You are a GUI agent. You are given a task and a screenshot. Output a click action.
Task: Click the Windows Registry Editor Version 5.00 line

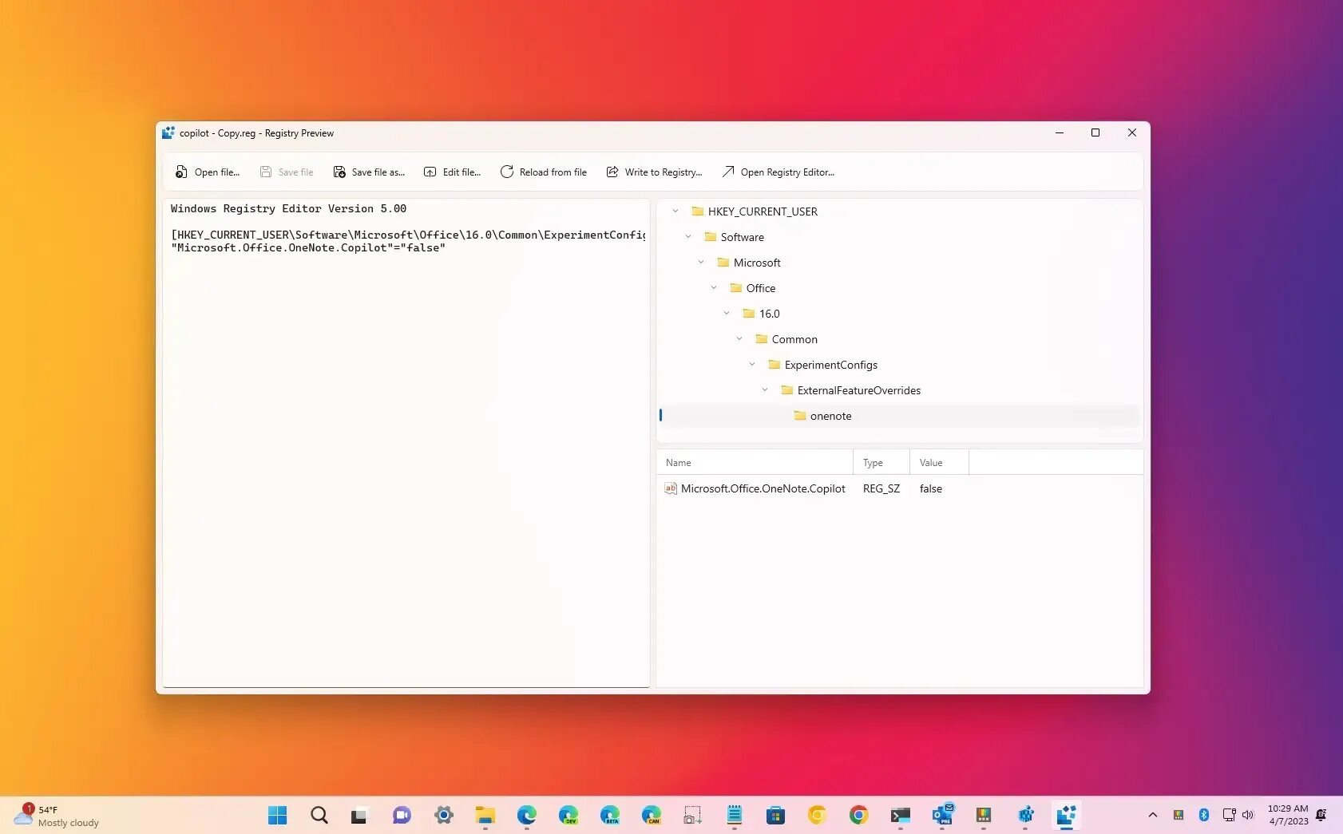(x=288, y=209)
